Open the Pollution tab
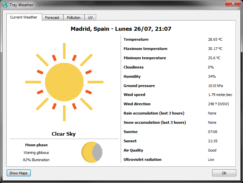243x183 pixels. point(74,18)
